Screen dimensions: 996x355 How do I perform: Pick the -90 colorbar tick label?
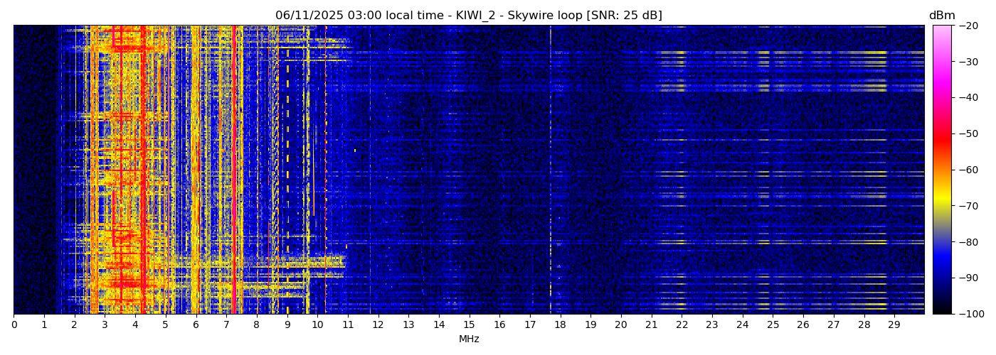[968, 278]
